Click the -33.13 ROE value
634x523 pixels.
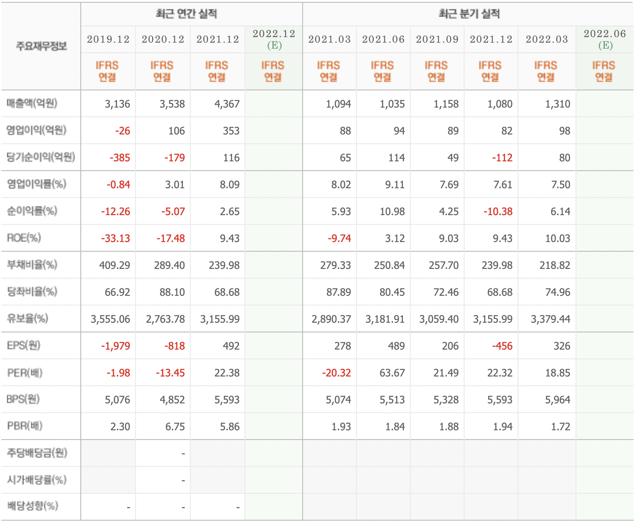pos(116,238)
